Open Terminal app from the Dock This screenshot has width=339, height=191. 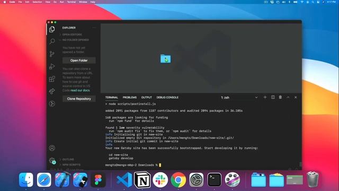point(215,180)
